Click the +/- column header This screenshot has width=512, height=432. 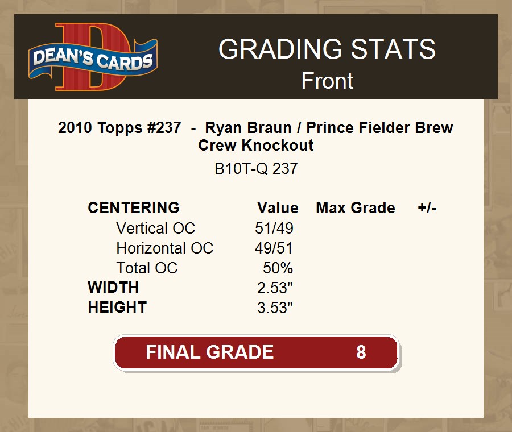click(427, 208)
